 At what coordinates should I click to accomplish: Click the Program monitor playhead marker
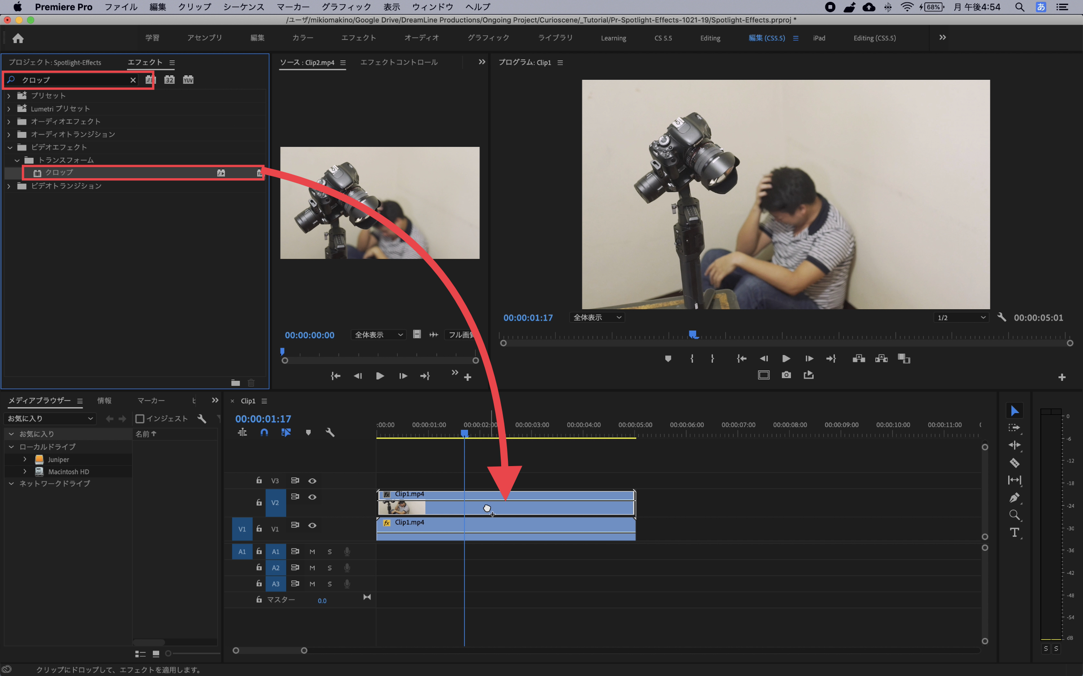coord(693,335)
